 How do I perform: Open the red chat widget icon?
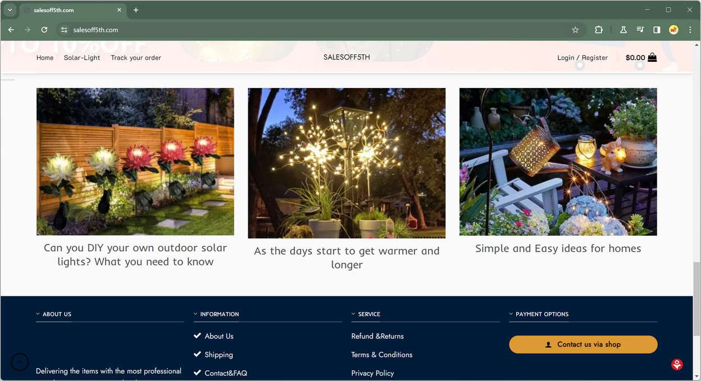[x=677, y=365]
